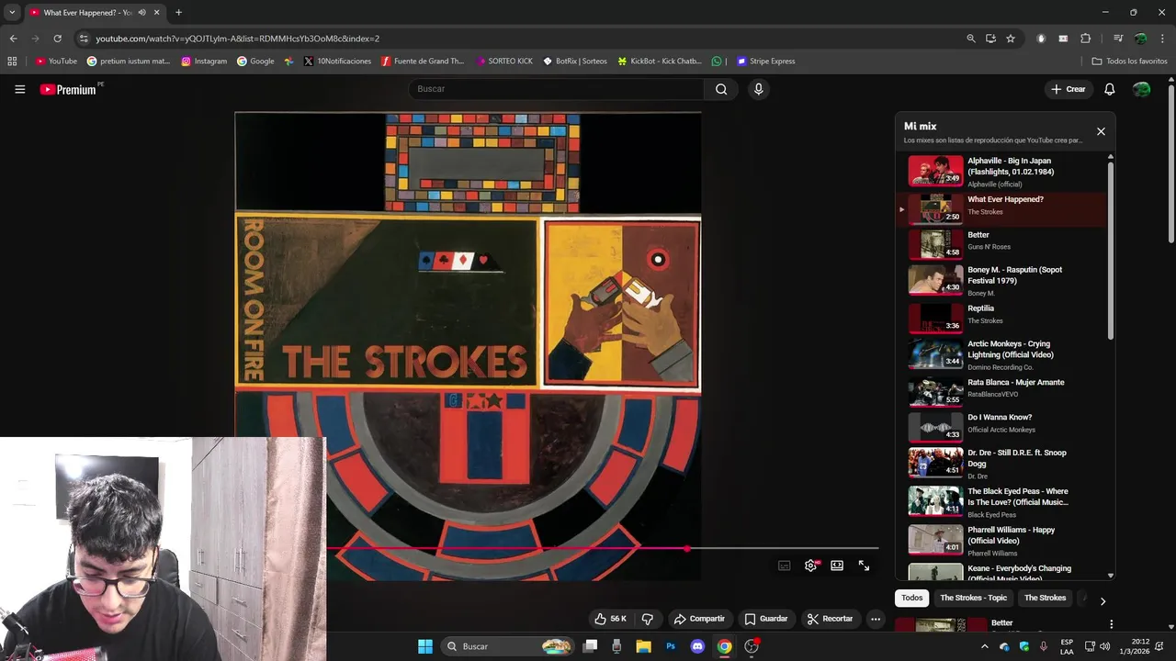The width and height of the screenshot is (1176, 661).
Task: Click the Compartir share button
Action: (x=698, y=619)
